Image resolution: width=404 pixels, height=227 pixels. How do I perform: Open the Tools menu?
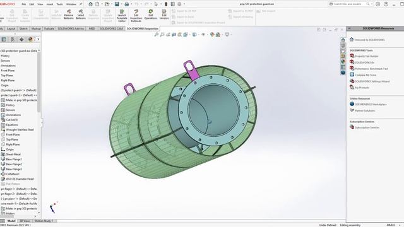(x=59, y=4)
